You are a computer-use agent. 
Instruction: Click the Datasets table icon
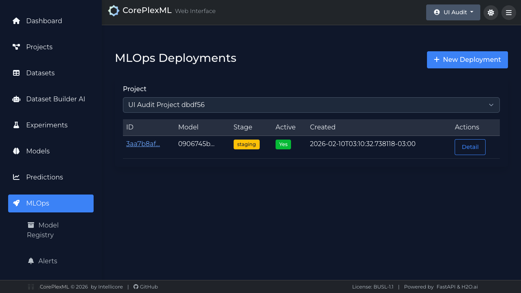pyautogui.click(x=16, y=73)
